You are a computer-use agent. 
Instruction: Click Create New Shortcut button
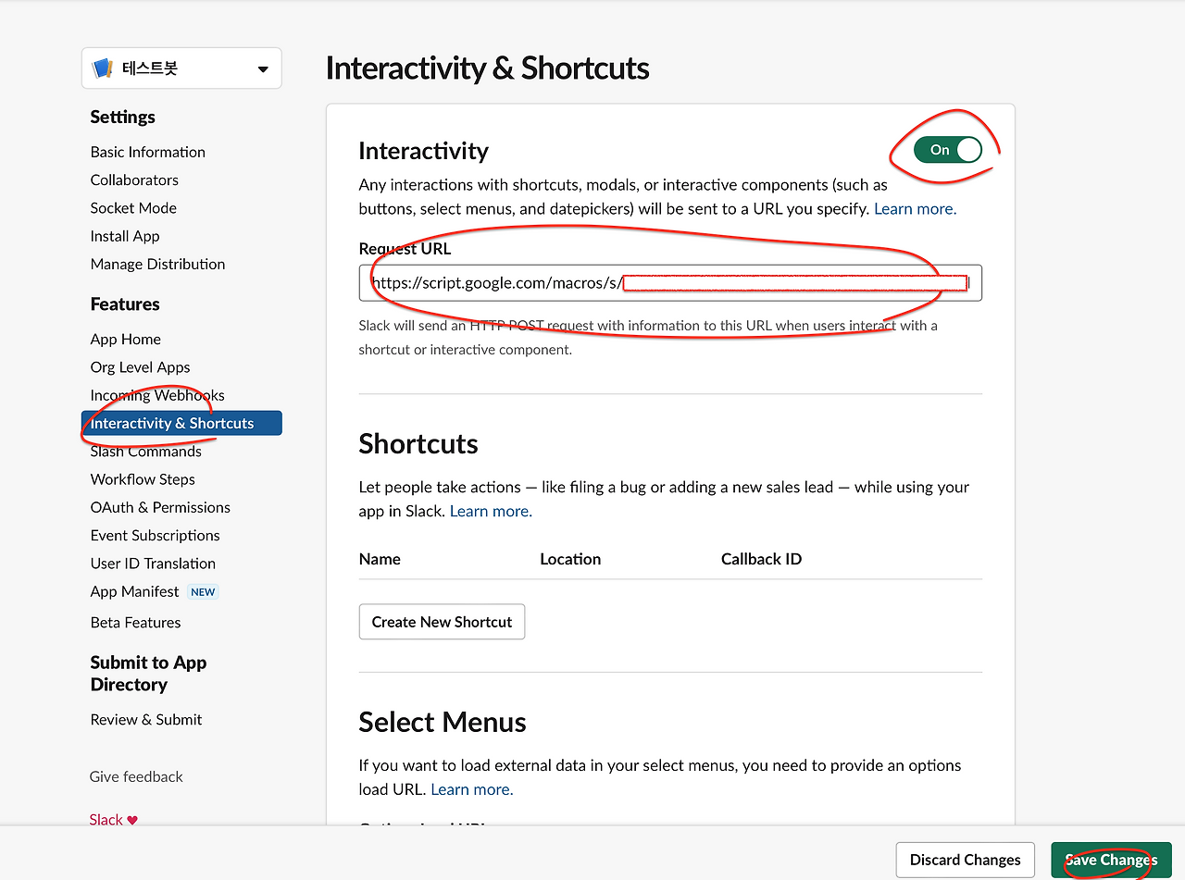pyautogui.click(x=442, y=622)
